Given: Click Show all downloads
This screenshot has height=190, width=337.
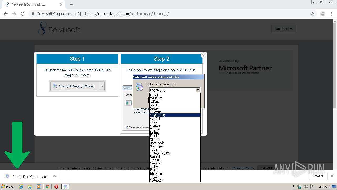Looking at the screenshot, I should pos(318,176).
